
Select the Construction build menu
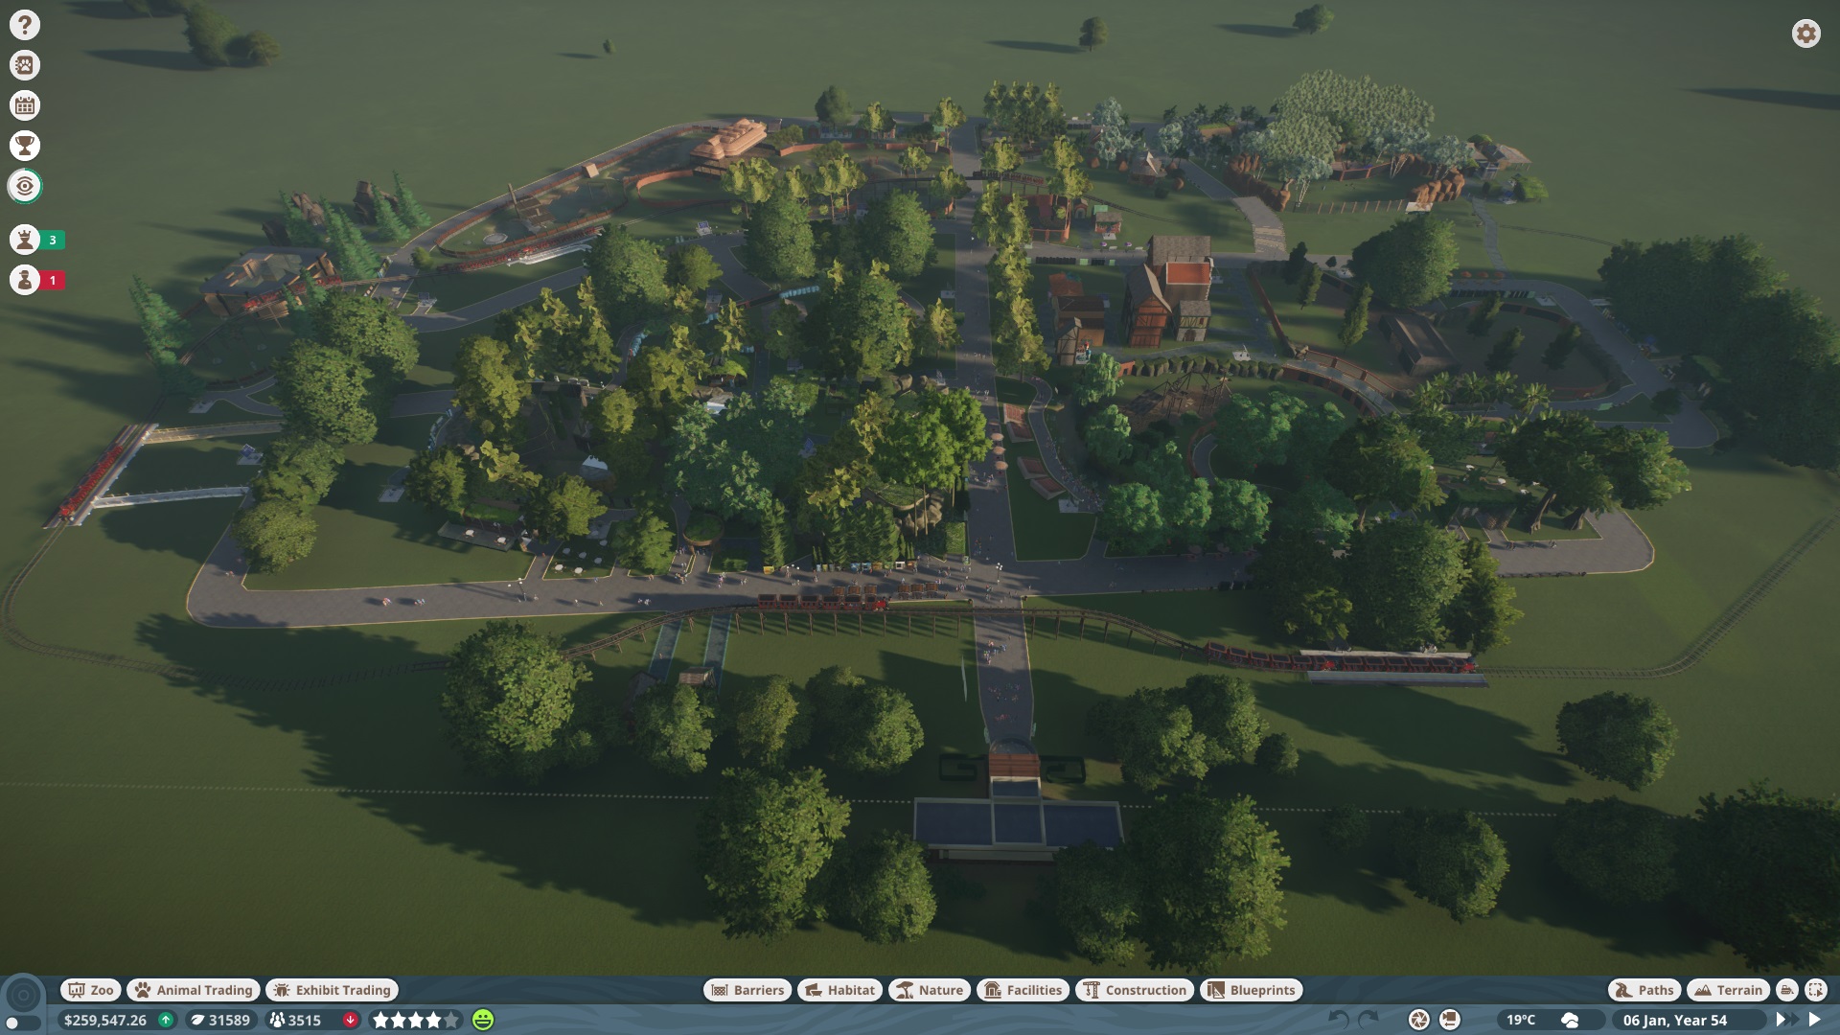point(1136,990)
